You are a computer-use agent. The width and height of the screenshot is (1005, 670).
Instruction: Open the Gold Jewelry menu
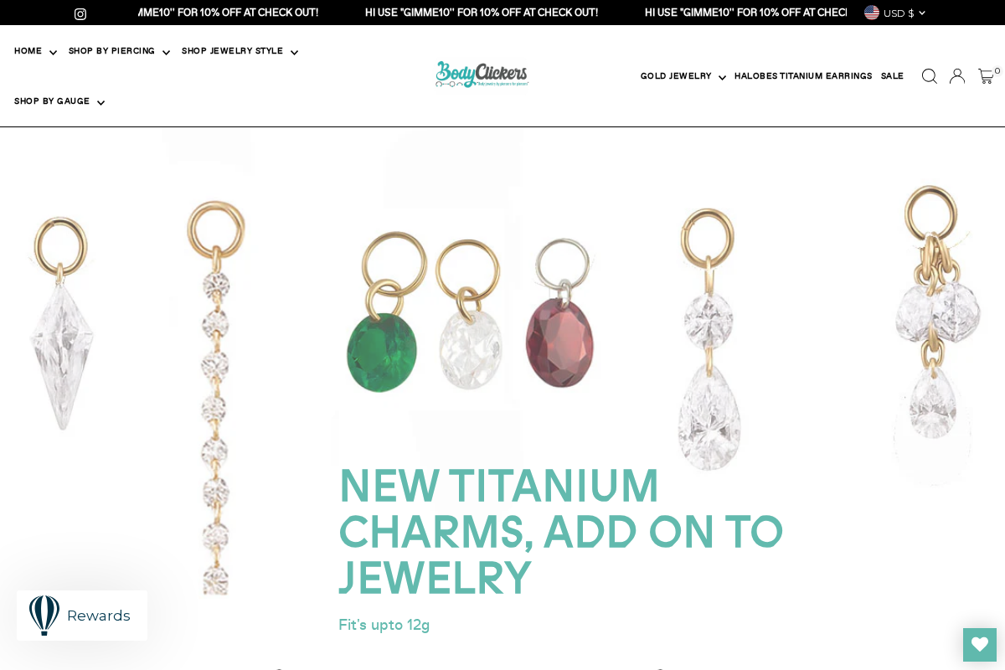pyautogui.click(x=683, y=76)
